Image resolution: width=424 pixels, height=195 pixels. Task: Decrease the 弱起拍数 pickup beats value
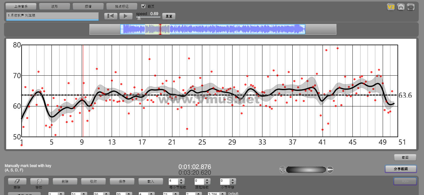207,183
